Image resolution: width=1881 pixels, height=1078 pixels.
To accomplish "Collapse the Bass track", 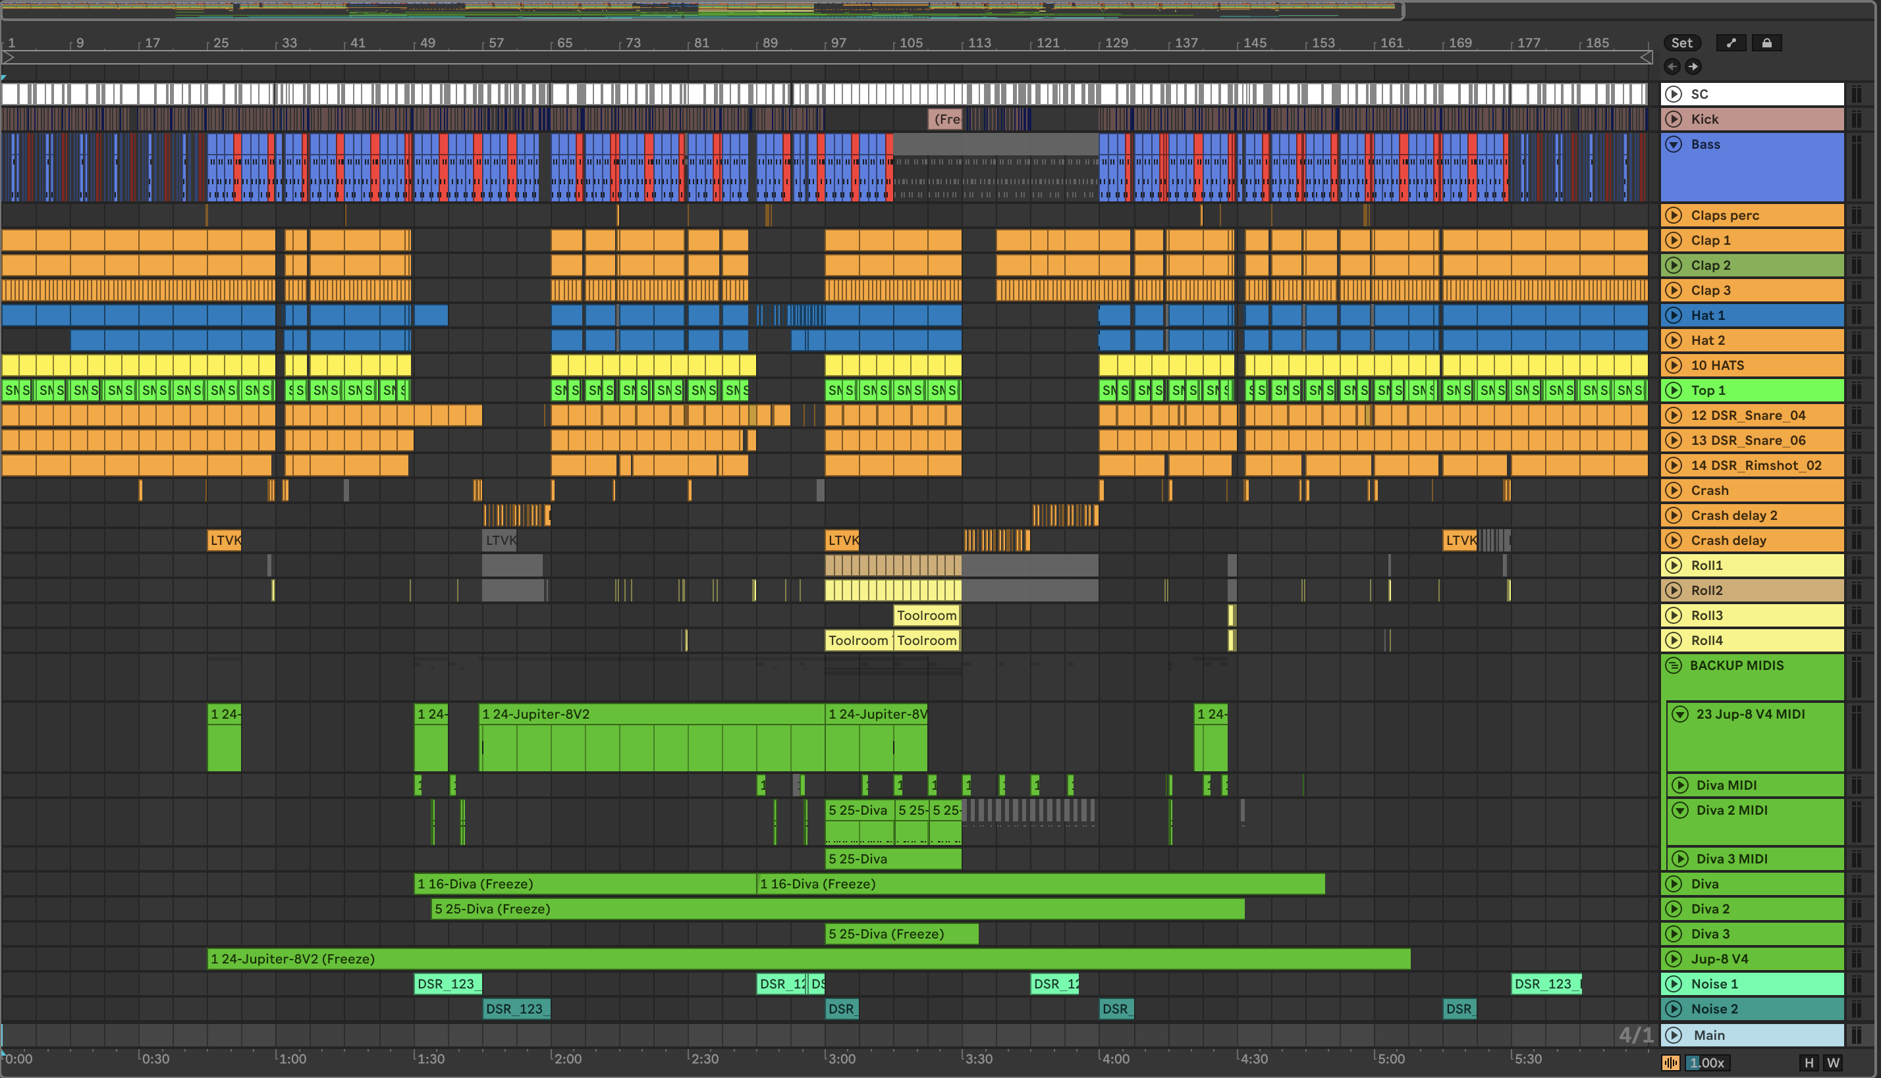I will (x=1674, y=144).
